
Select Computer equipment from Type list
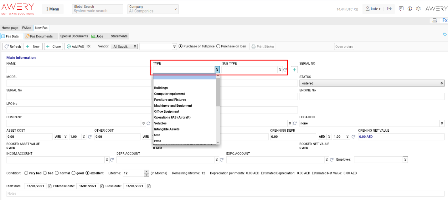(169, 94)
